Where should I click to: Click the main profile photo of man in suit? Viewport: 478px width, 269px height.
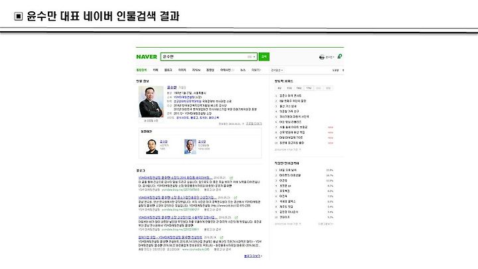pyautogui.click(x=151, y=102)
